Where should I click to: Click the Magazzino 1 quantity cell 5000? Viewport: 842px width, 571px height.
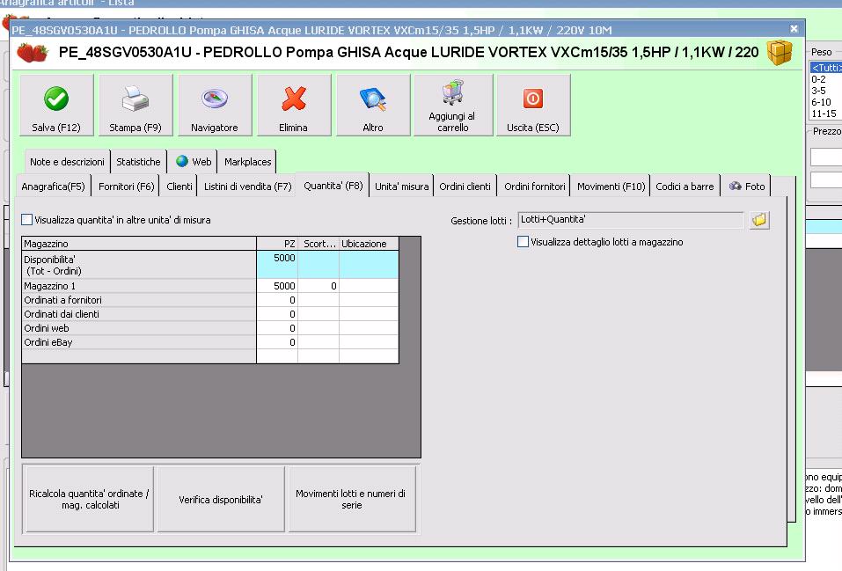pyautogui.click(x=277, y=286)
